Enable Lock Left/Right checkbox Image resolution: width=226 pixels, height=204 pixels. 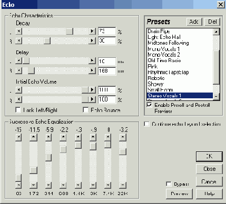(18, 110)
